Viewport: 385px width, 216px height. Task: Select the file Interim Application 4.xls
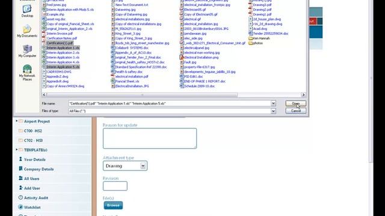pyautogui.click(x=63, y=62)
